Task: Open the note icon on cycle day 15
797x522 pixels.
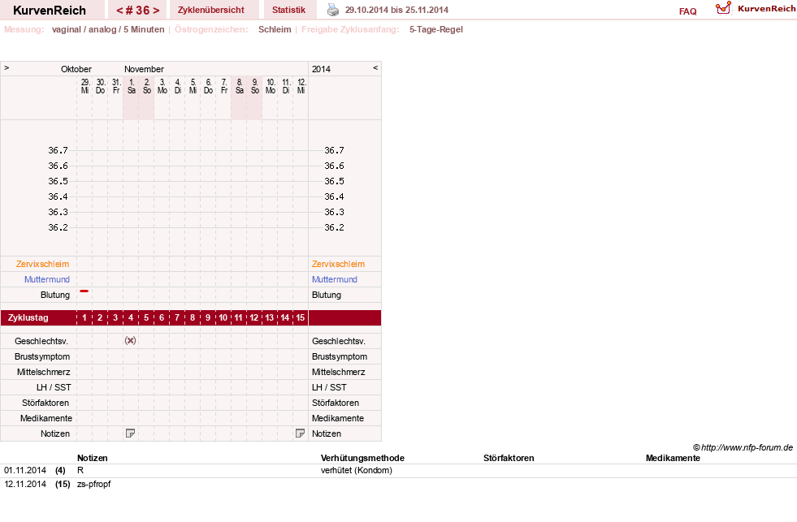Action: click(301, 434)
